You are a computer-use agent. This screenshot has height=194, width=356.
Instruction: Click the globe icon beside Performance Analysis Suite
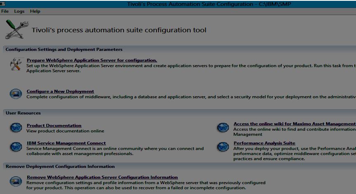(223, 147)
